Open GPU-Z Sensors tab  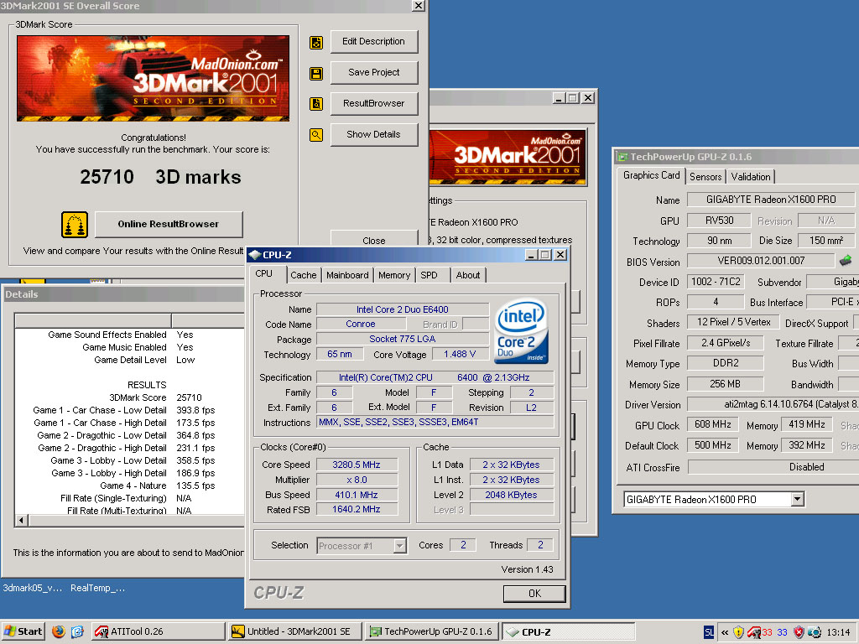click(705, 177)
